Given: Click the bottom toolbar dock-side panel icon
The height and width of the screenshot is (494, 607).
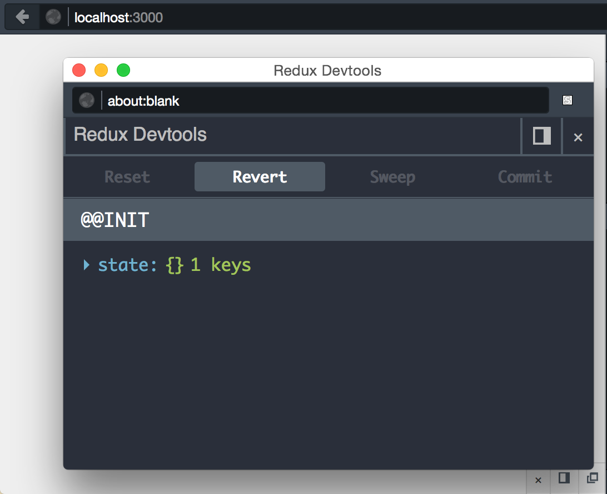Looking at the screenshot, I should pyautogui.click(x=564, y=478).
